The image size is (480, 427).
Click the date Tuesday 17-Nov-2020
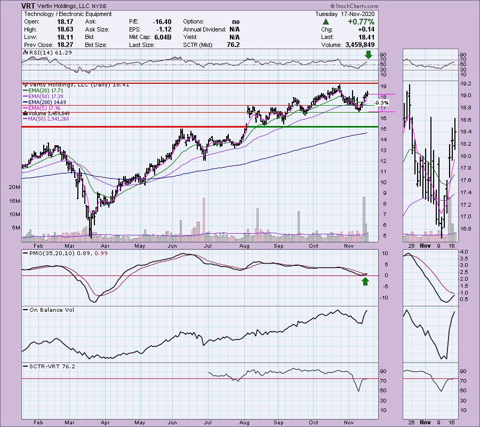click(x=345, y=14)
